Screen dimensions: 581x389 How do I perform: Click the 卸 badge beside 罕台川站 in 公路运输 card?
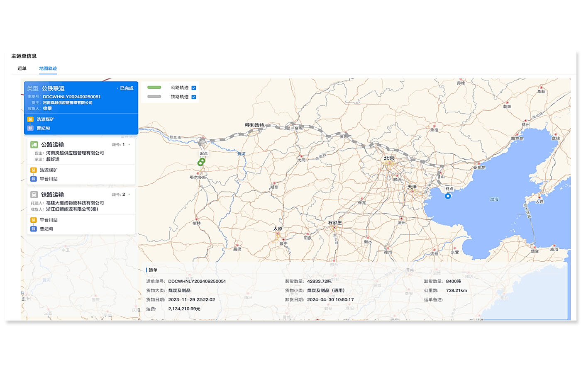point(34,179)
